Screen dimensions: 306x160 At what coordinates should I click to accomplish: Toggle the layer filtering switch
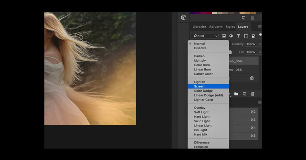(260, 36)
